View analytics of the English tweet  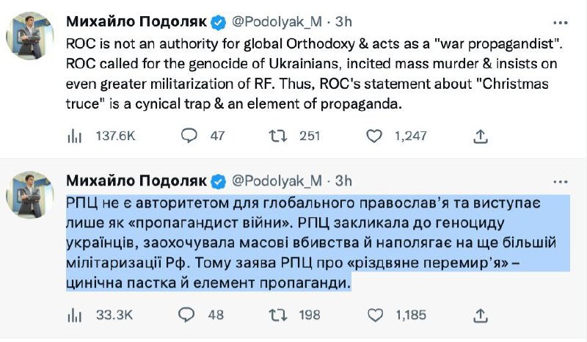coord(74,136)
